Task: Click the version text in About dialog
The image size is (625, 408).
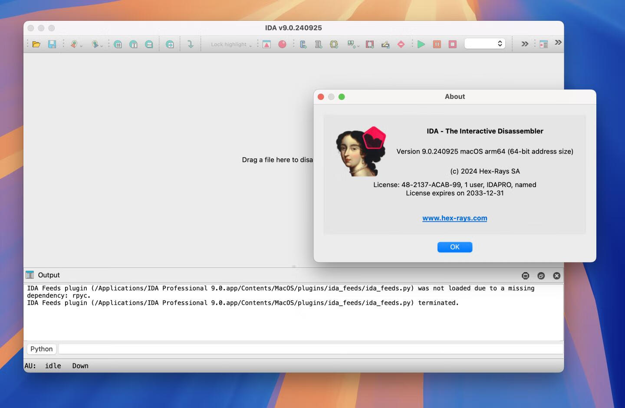Action: coord(485,151)
